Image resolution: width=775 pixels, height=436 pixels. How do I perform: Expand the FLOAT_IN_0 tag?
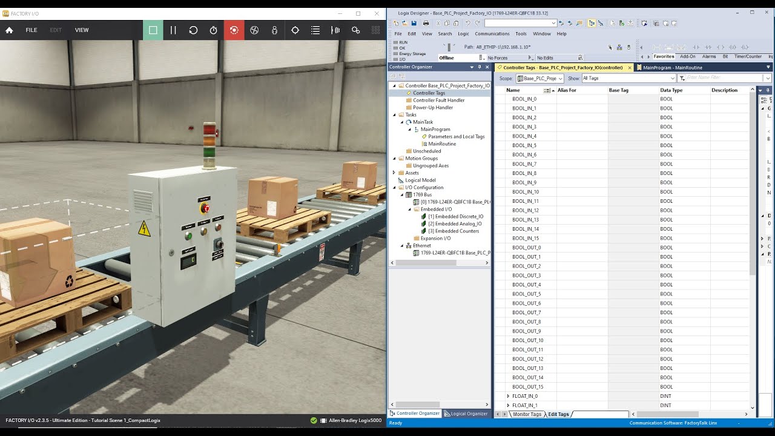click(508, 396)
